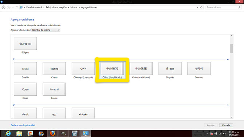Open the Agrupar idiomas por dropdown
Image resolution: width=244 pixels, height=137 pixels.
pyautogui.click(x=46, y=30)
